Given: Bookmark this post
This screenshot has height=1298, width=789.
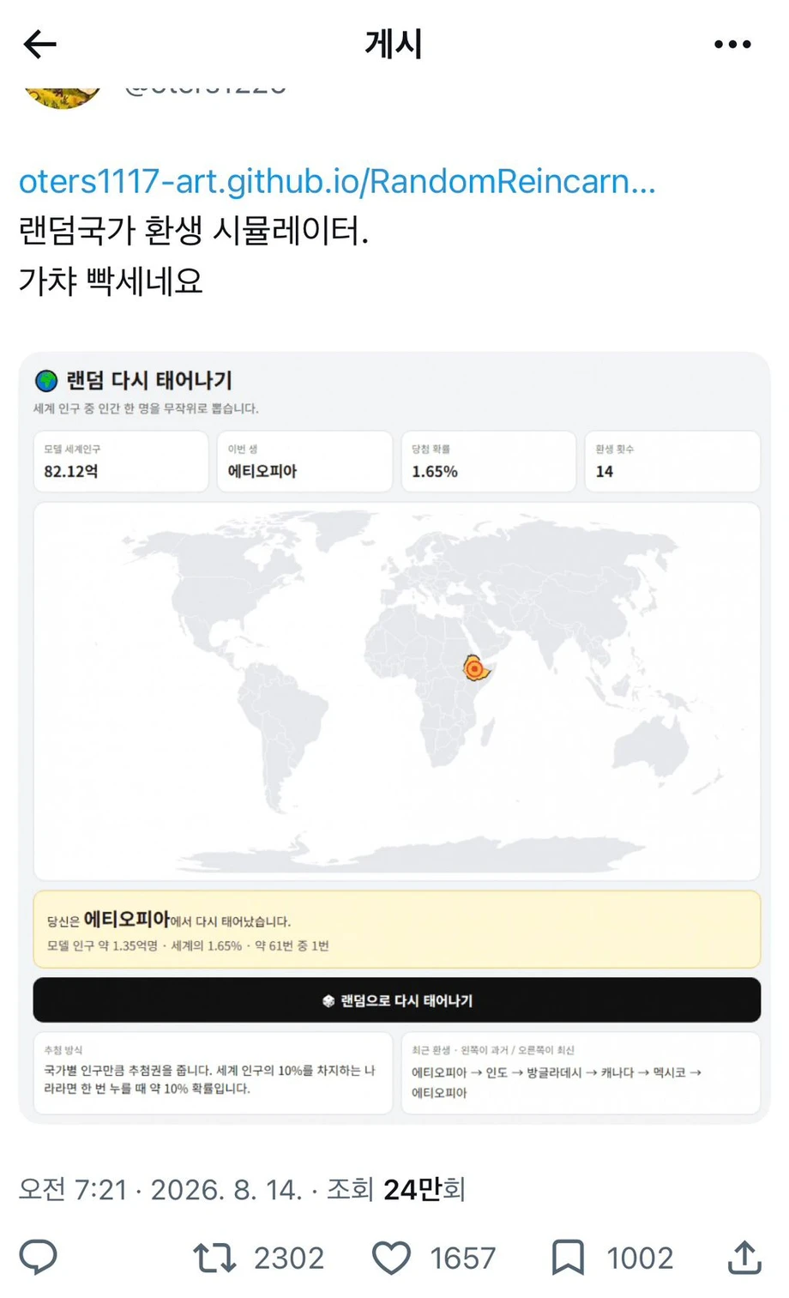Looking at the screenshot, I should 568,1258.
